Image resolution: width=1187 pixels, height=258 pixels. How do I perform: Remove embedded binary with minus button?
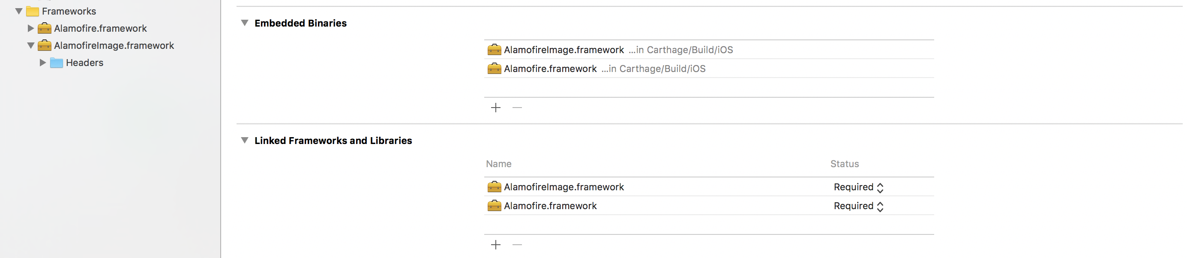[517, 107]
